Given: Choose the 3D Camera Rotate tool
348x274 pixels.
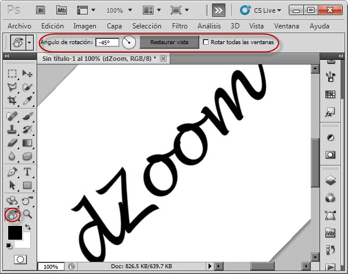Looking at the screenshot, I should 27,201.
